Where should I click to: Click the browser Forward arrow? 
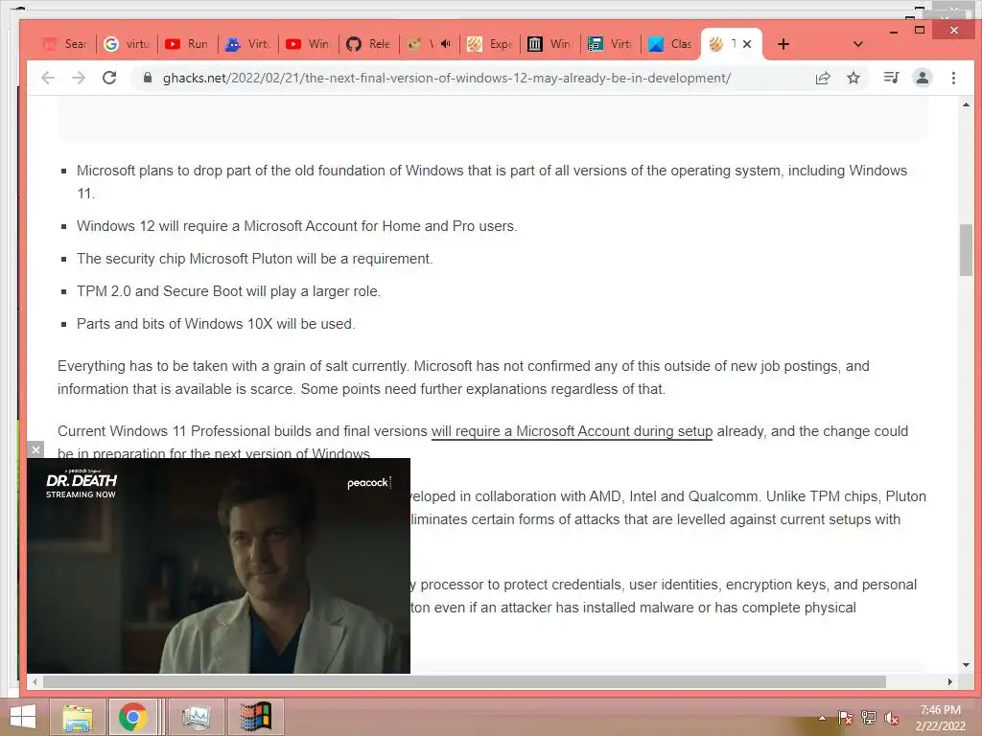79,78
